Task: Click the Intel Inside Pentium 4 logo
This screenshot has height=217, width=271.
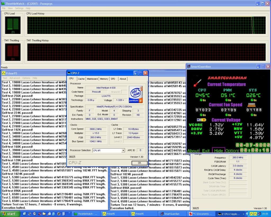Action: click(x=136, y=94)
